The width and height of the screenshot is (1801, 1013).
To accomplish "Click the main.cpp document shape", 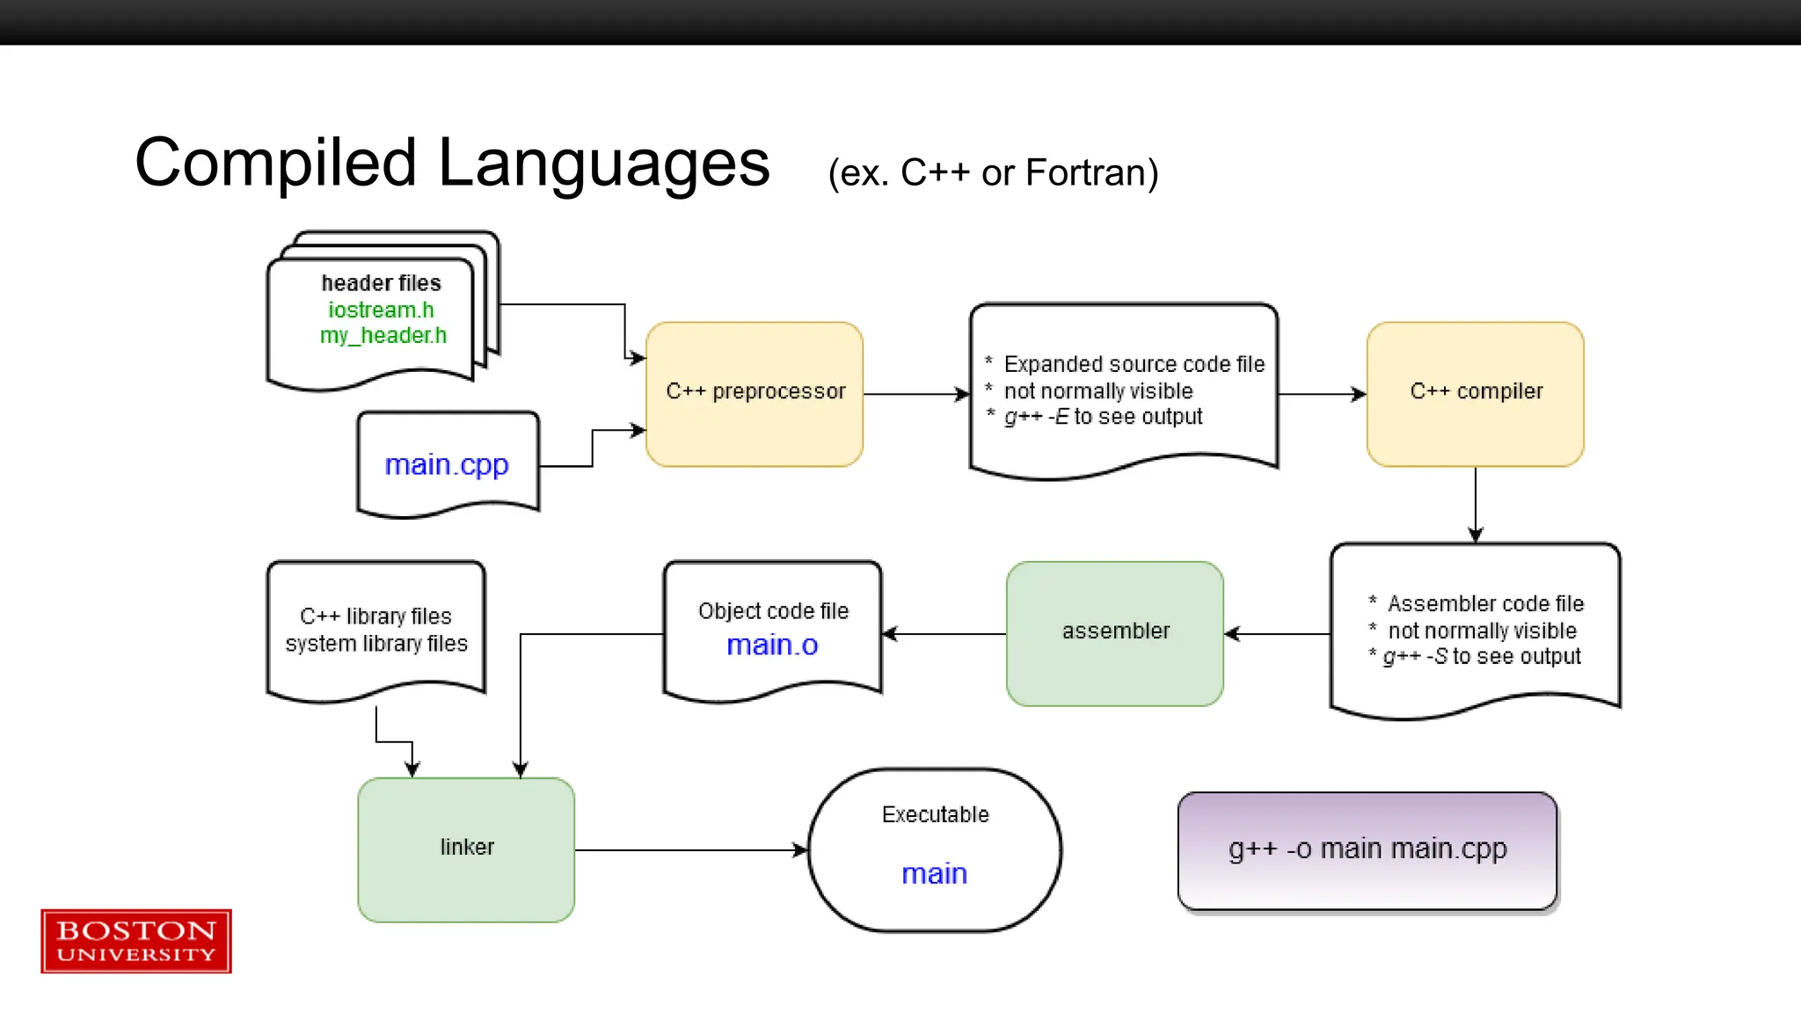I will tap(447, 463).
